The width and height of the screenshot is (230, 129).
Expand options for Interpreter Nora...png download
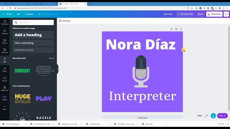[81, 124]
